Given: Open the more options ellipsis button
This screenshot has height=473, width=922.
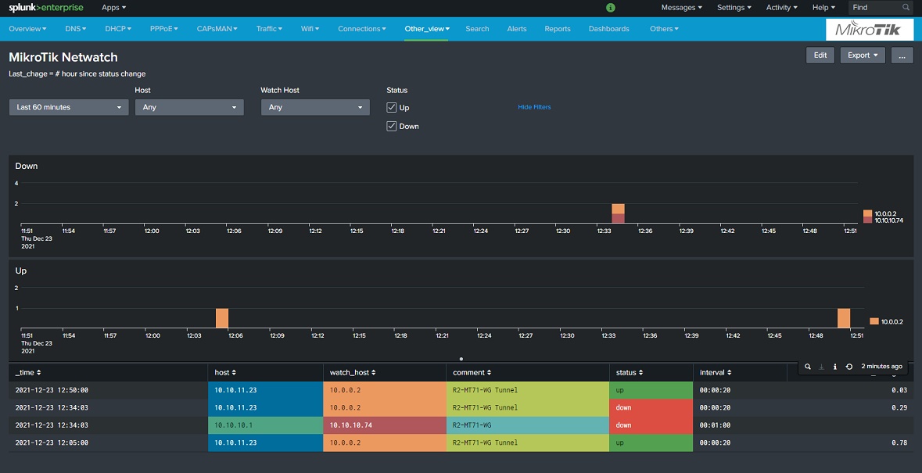Looking at the screenshot, I should 902,56.
